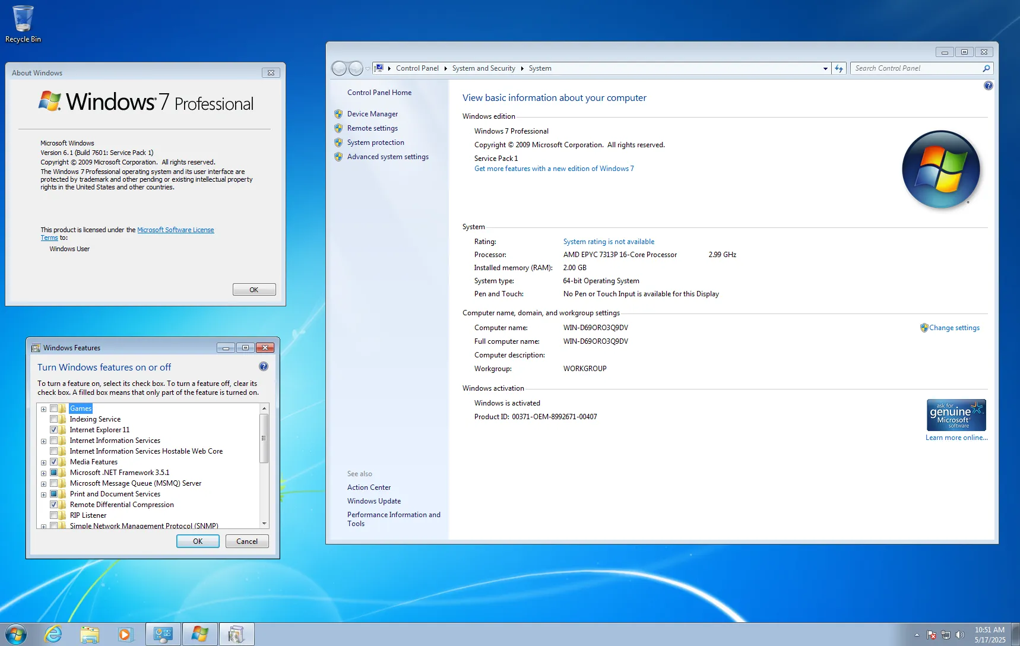
Task: Click the volume speaker tray icon
Action: [x=960, y=635]
